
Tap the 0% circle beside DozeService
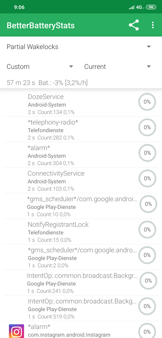coord(147,102)
